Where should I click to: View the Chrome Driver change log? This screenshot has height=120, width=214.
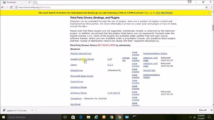click(x=126, y=59)
